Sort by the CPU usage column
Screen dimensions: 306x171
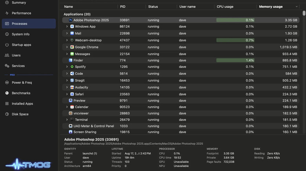click(x=225, y=7)
